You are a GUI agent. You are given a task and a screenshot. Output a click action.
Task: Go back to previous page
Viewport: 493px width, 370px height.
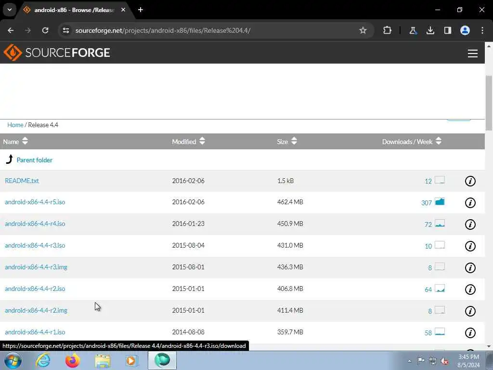click(11, 30)
